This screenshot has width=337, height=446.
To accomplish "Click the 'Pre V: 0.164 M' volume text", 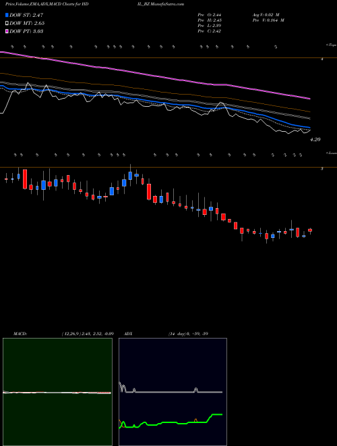I will click(x=269, y=20).
